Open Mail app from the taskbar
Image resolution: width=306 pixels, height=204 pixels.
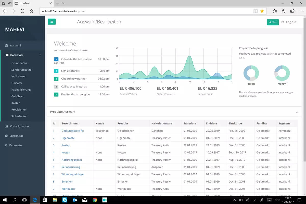[85, 200]
